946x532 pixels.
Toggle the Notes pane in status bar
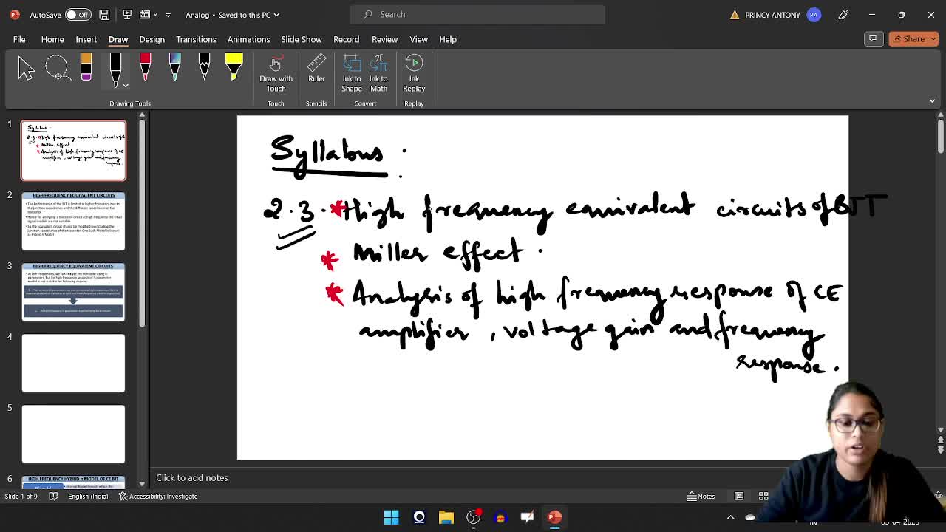[701, 497]
